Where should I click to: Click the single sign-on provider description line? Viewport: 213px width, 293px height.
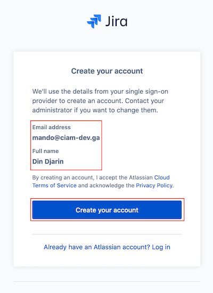point(100,92)
